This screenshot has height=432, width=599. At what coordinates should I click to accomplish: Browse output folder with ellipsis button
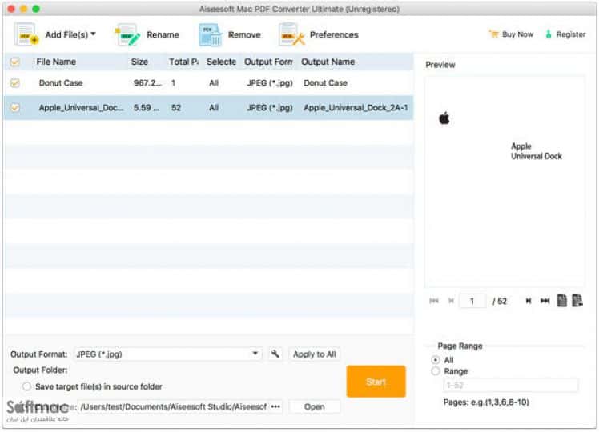pos(275,407)
